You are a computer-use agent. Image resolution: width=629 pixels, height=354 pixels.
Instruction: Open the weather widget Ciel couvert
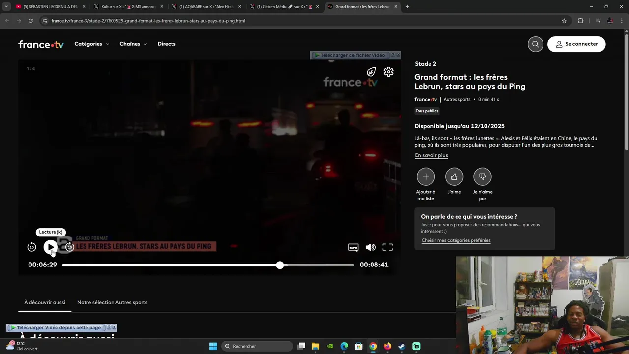(22, 346)
